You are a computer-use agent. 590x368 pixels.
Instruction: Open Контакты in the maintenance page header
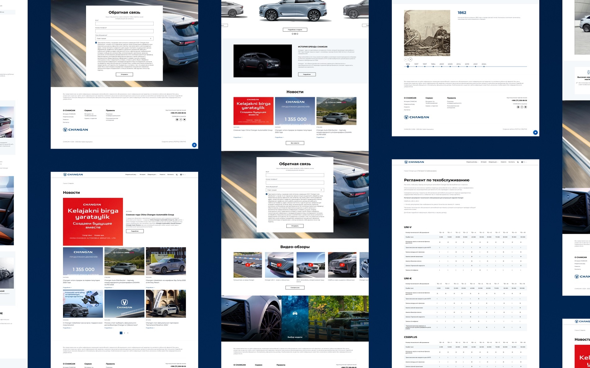[511, 162]
